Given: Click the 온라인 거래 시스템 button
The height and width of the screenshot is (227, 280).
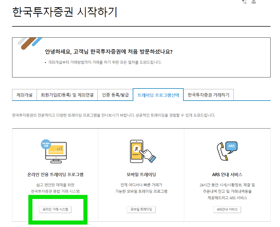Looking at the screenshot, I should [55, 210].
